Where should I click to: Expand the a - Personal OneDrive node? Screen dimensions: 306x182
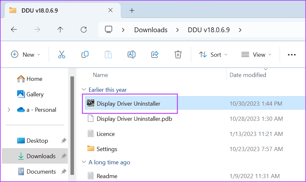[9, 110]
